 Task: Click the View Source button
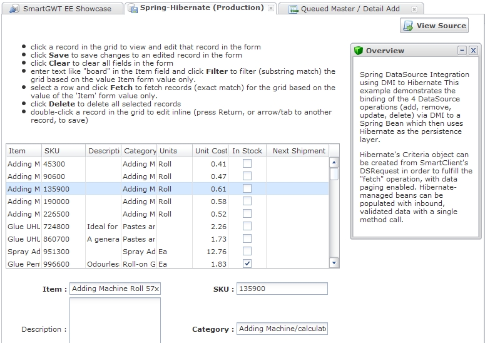pyautogui.click(x=434, y=26)
